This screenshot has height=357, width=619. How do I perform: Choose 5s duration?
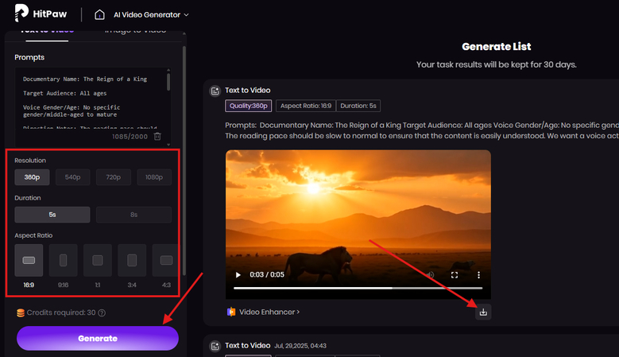(52, 215)
